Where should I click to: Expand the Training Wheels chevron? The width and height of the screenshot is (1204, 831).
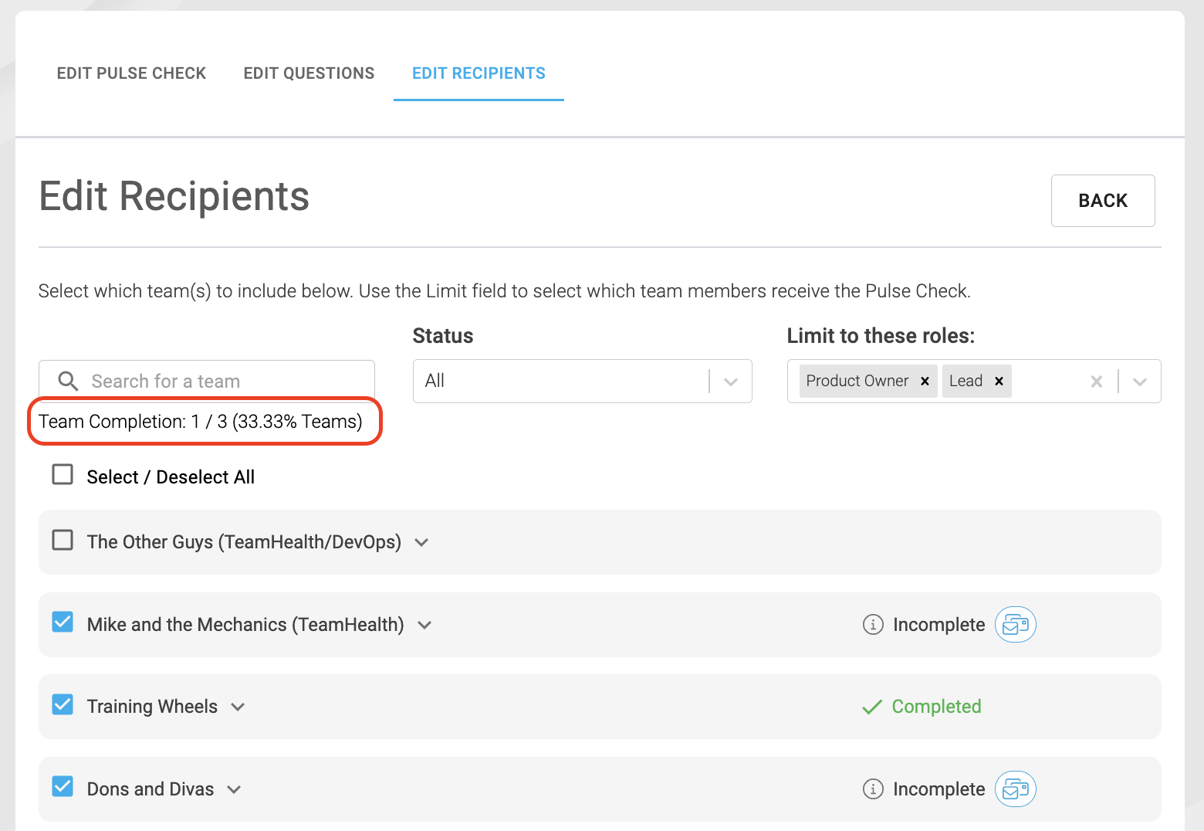238,707
